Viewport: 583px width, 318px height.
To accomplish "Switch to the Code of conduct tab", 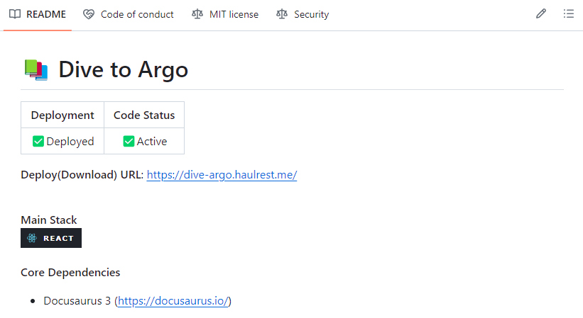I will point(137,14).
